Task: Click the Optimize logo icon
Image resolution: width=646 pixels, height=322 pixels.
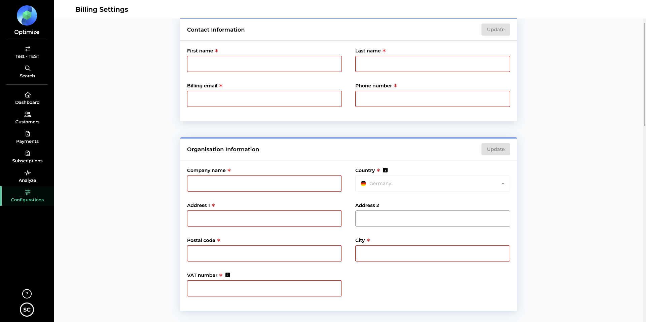Action: click(x=27, y=15)
